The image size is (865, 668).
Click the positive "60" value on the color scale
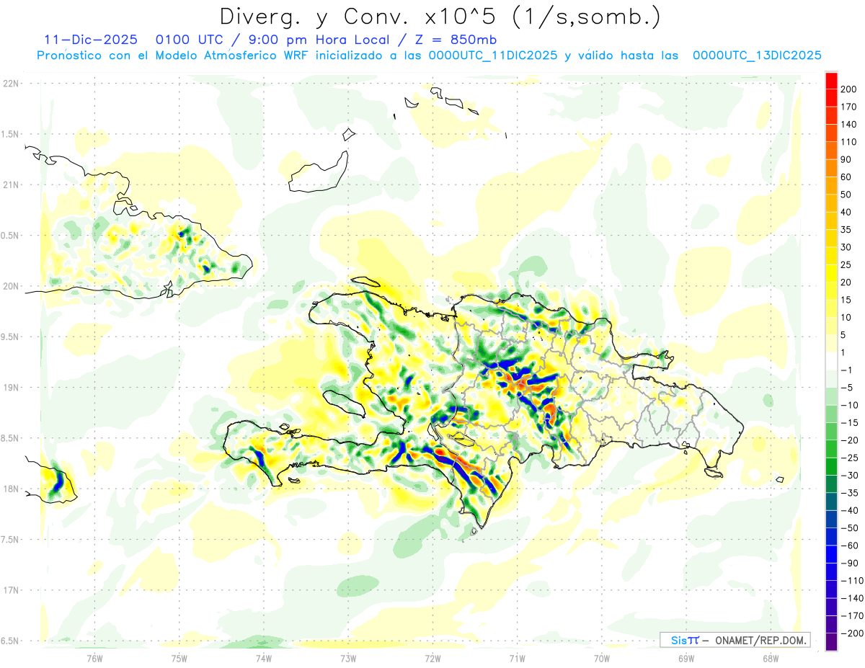(847, 177)
